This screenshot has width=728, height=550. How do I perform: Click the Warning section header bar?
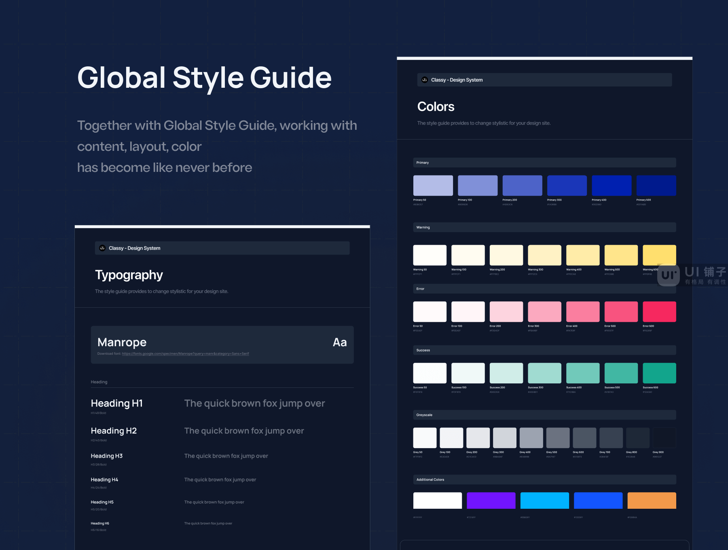pos(545,227)
